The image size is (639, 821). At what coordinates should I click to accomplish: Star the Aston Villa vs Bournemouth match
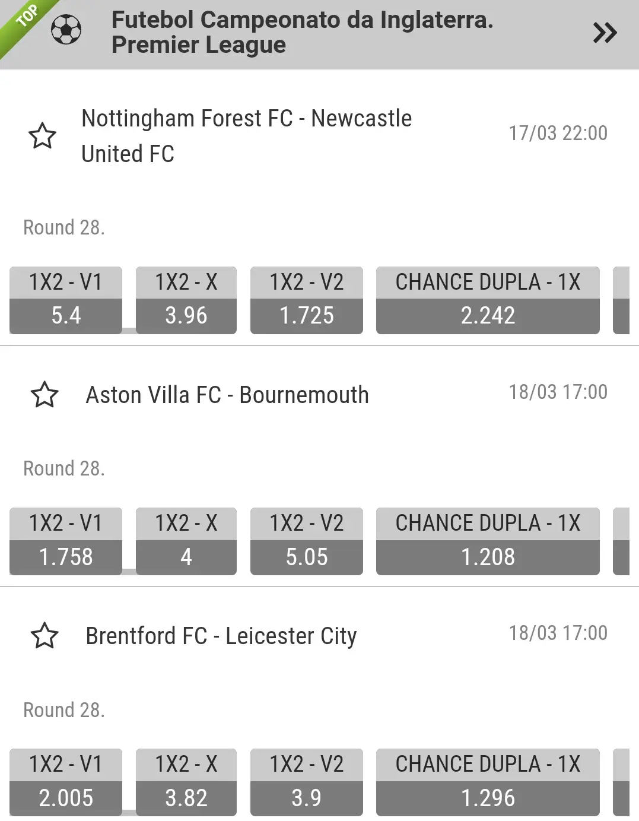44,395
